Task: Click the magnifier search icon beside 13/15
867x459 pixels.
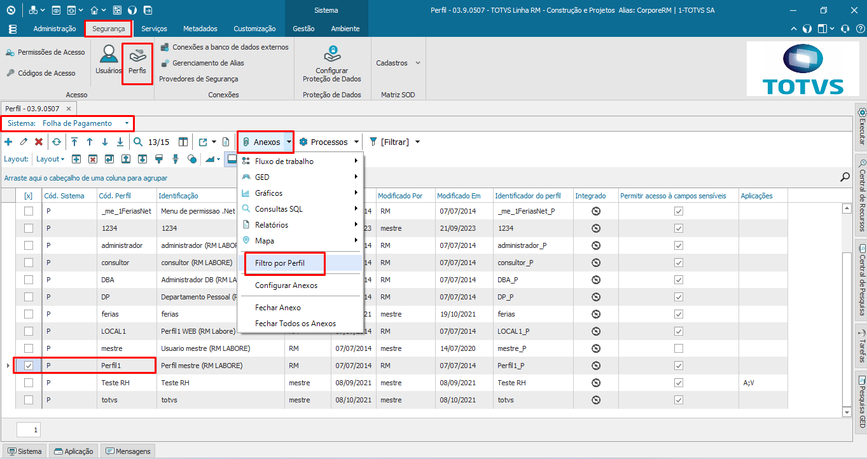Action: (138, 142)
